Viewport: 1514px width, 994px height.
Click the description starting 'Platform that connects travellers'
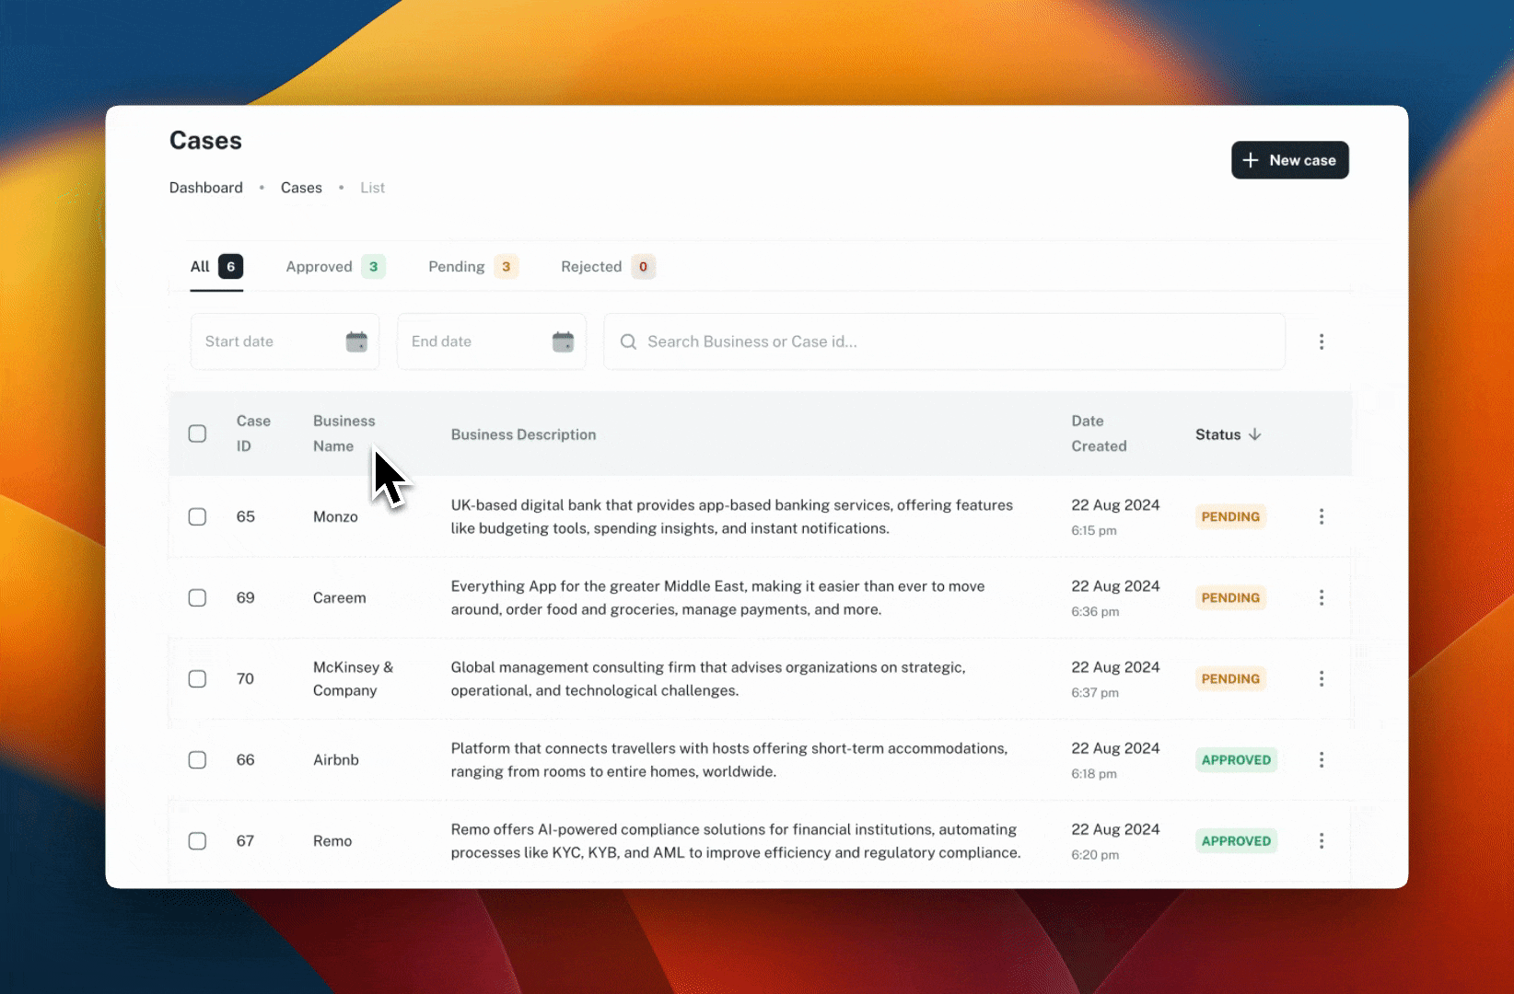coord(729,759)
